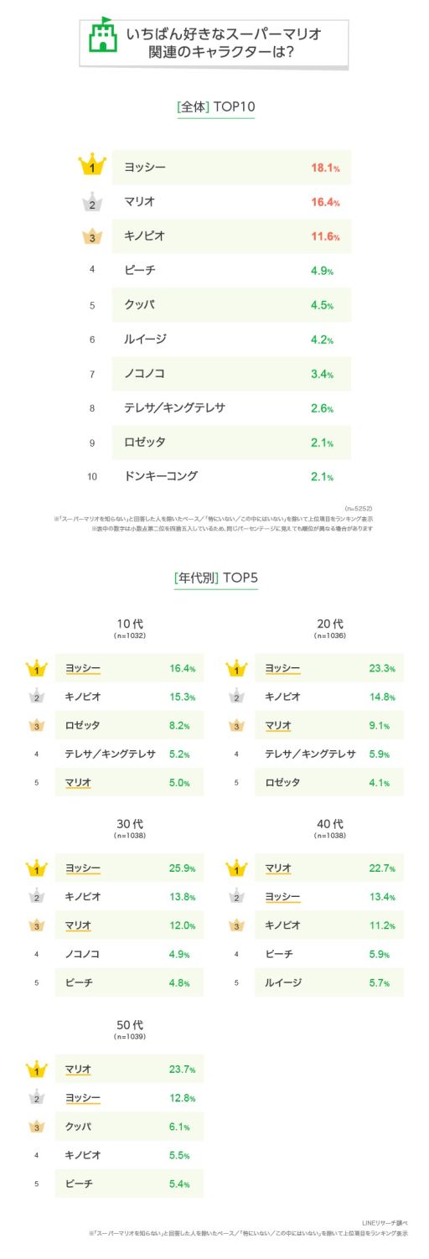This screenshot has width=429, height=1259.
Task: Click the gold crown in the 10代 ranking
Action: (37, 669)
